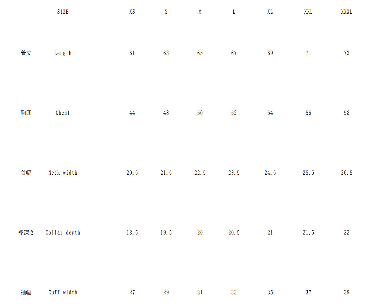372x306 pixels.
Task: Select Neck width value 20.5
Action: pos(132,173)
